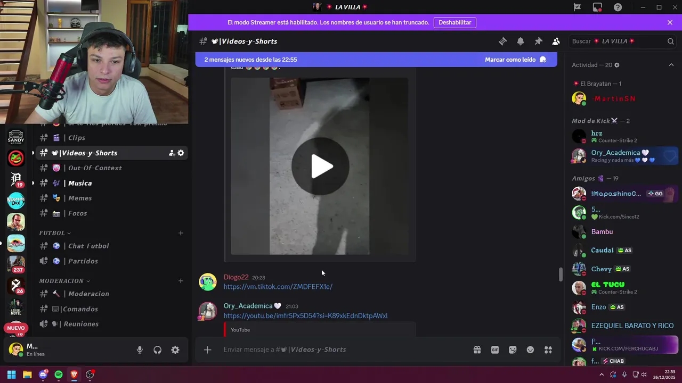Open the Help question mark icon
Viewport: 682px width, 383px height.
pos(618,7)
